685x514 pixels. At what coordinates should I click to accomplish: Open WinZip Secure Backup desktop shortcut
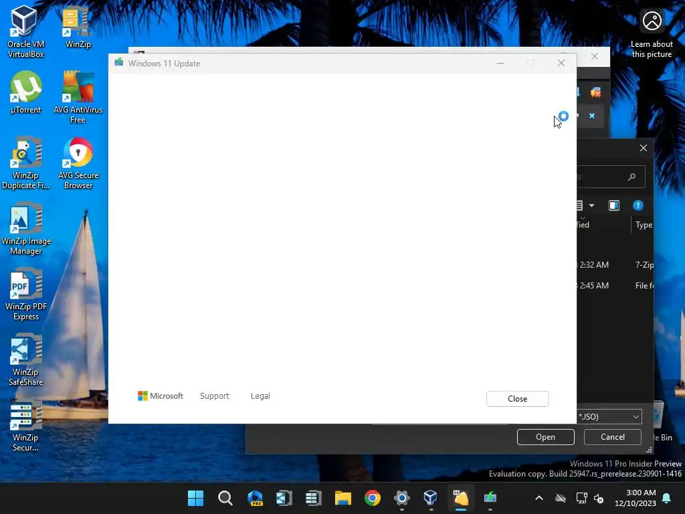tap(25, 426)
